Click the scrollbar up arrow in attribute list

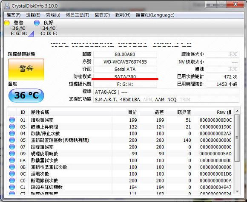(x=237, y=111)
